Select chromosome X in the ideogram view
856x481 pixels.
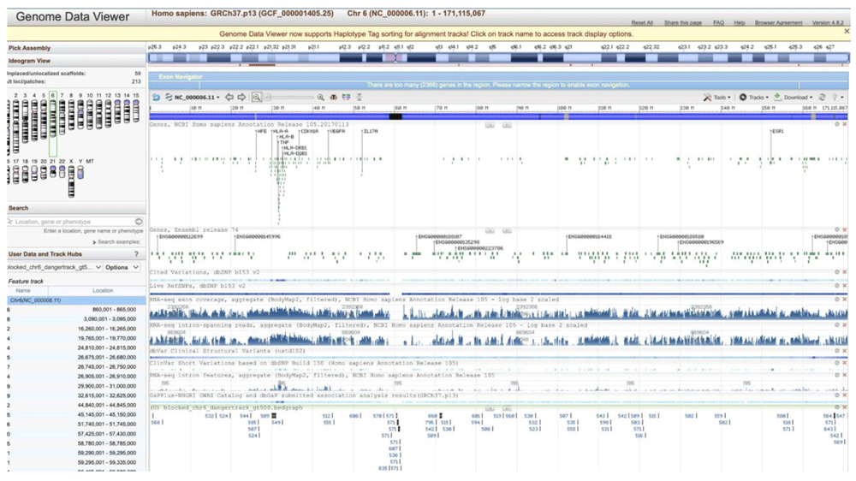[71, 181]
